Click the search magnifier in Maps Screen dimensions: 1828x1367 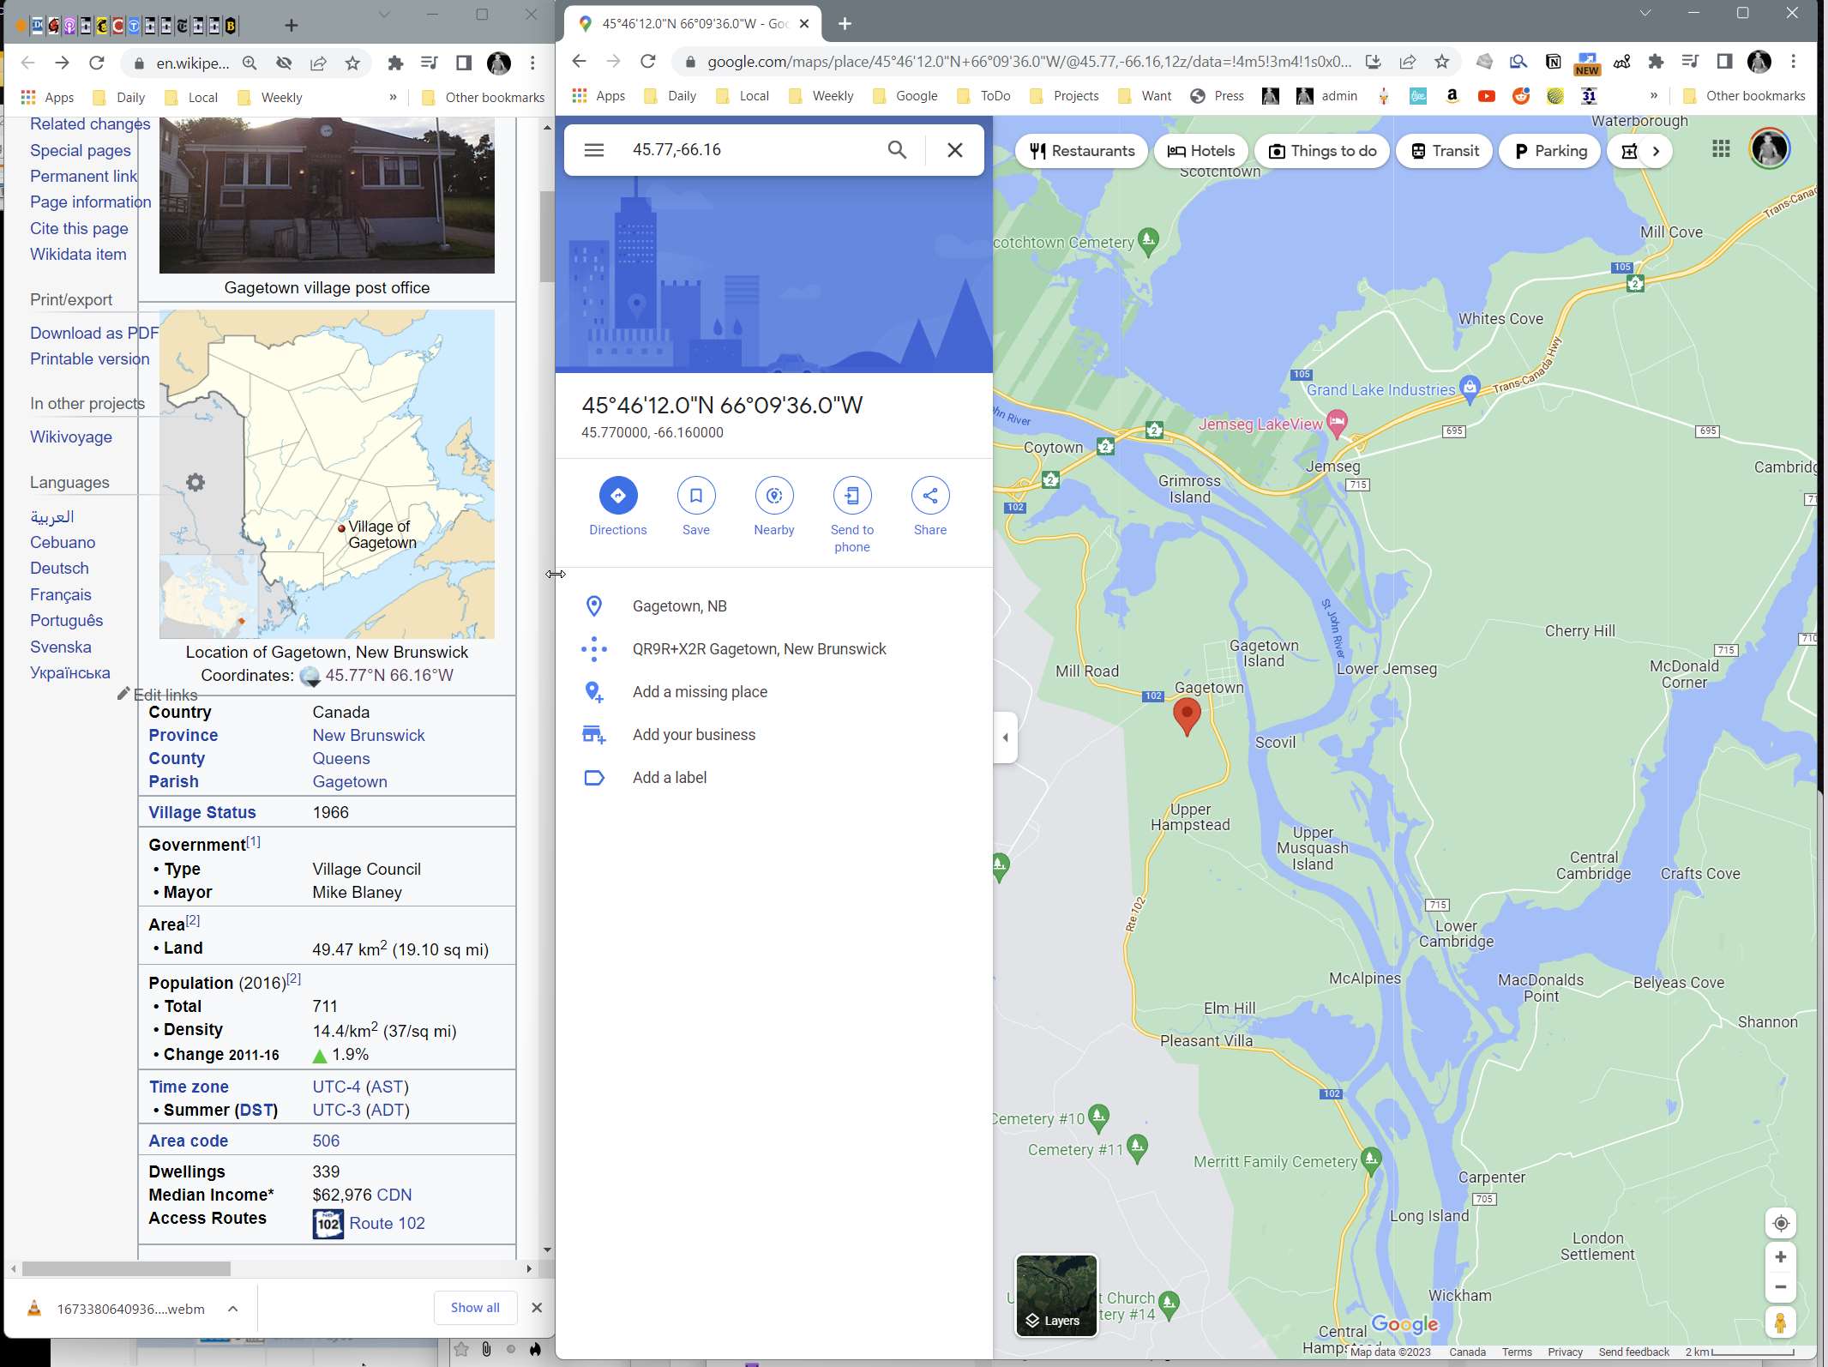pyautogui.click(x=897, y=150)
